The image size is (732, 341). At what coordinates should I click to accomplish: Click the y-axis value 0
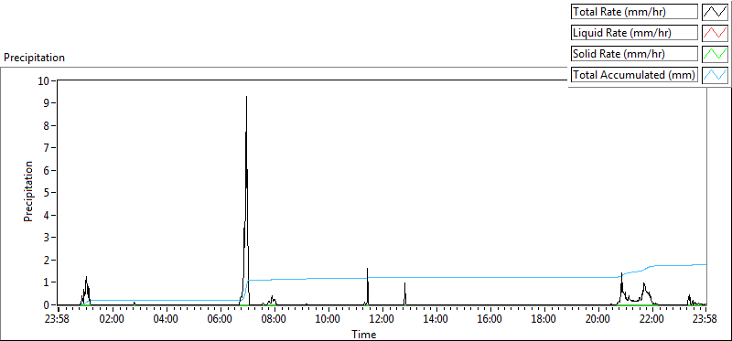pos(47,304)
